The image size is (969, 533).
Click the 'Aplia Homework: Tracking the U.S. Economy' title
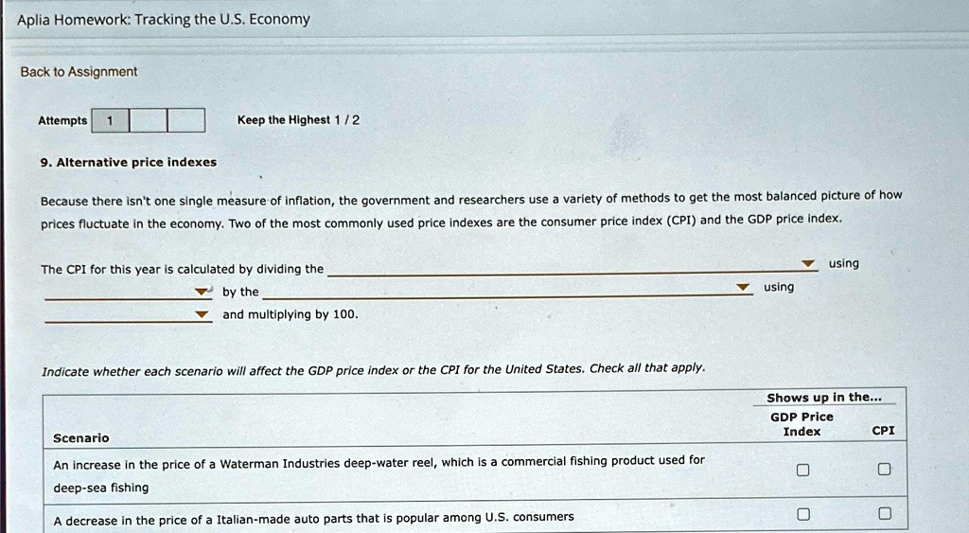click(x=164, y=19)
